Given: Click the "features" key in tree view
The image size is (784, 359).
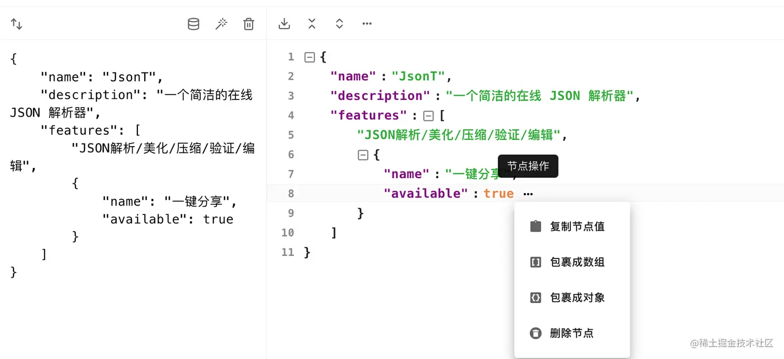Looking at the screenshot, I should coord(369,115).
